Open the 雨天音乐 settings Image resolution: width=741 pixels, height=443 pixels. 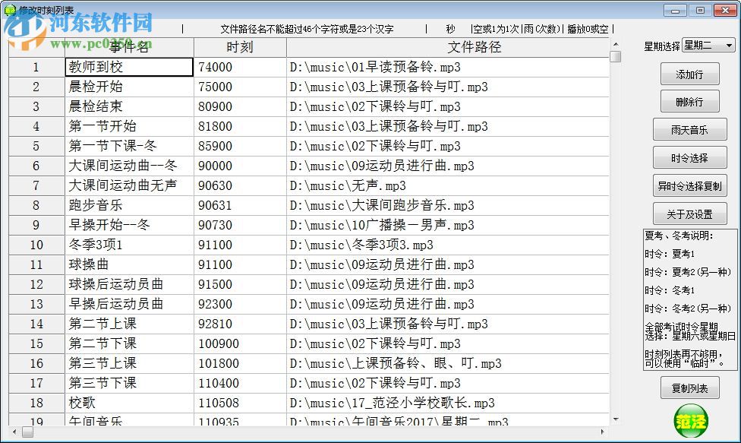point(690,129)
